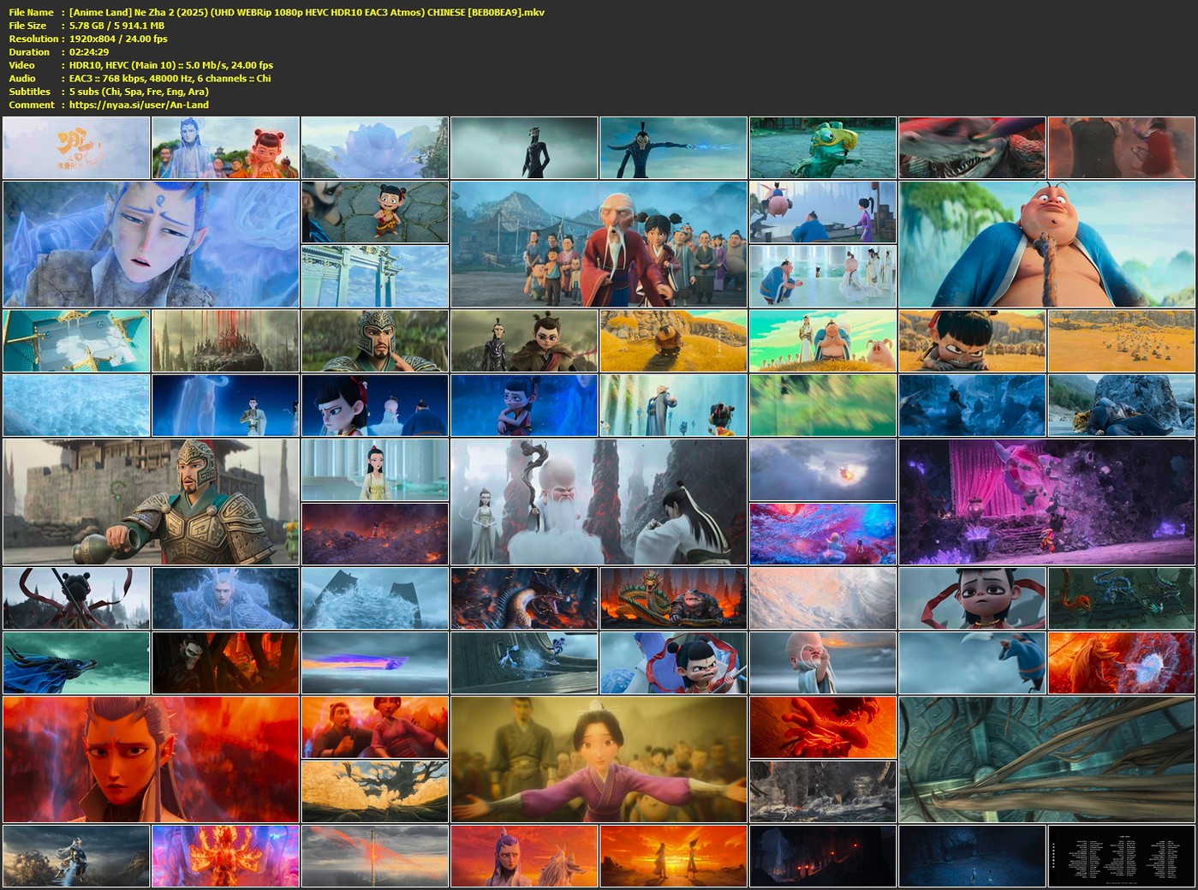Viewport: 1198px width, 890px height.
Task: Click the file size value 5.78 GB
Action: click(116, 26)
